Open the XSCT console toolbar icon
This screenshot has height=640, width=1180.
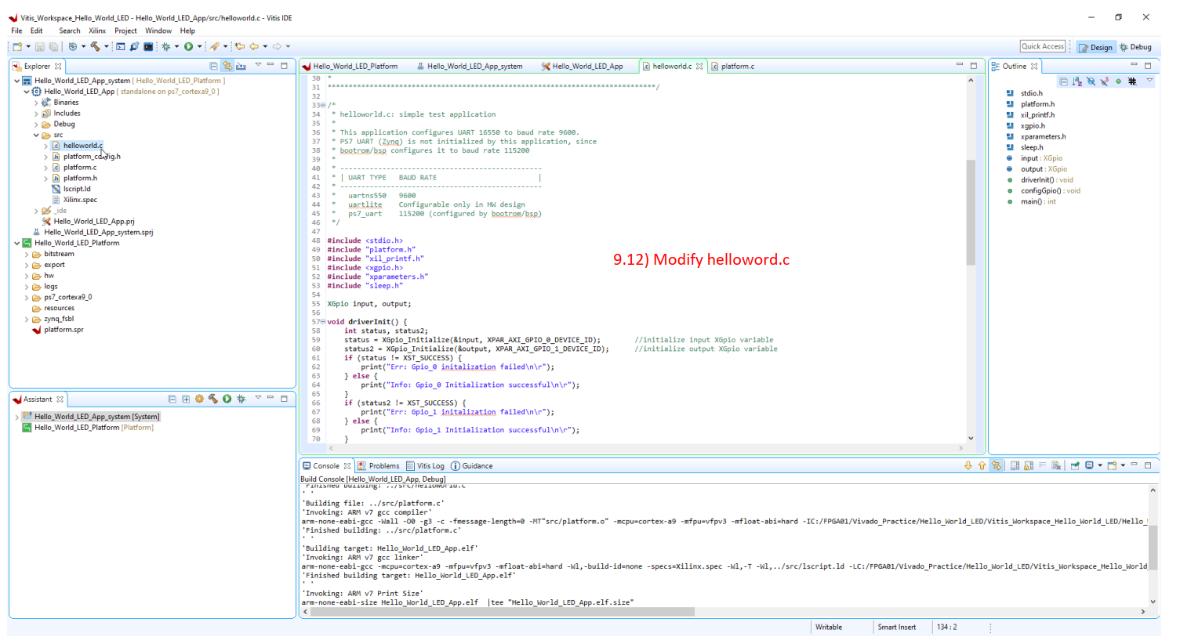120,47
